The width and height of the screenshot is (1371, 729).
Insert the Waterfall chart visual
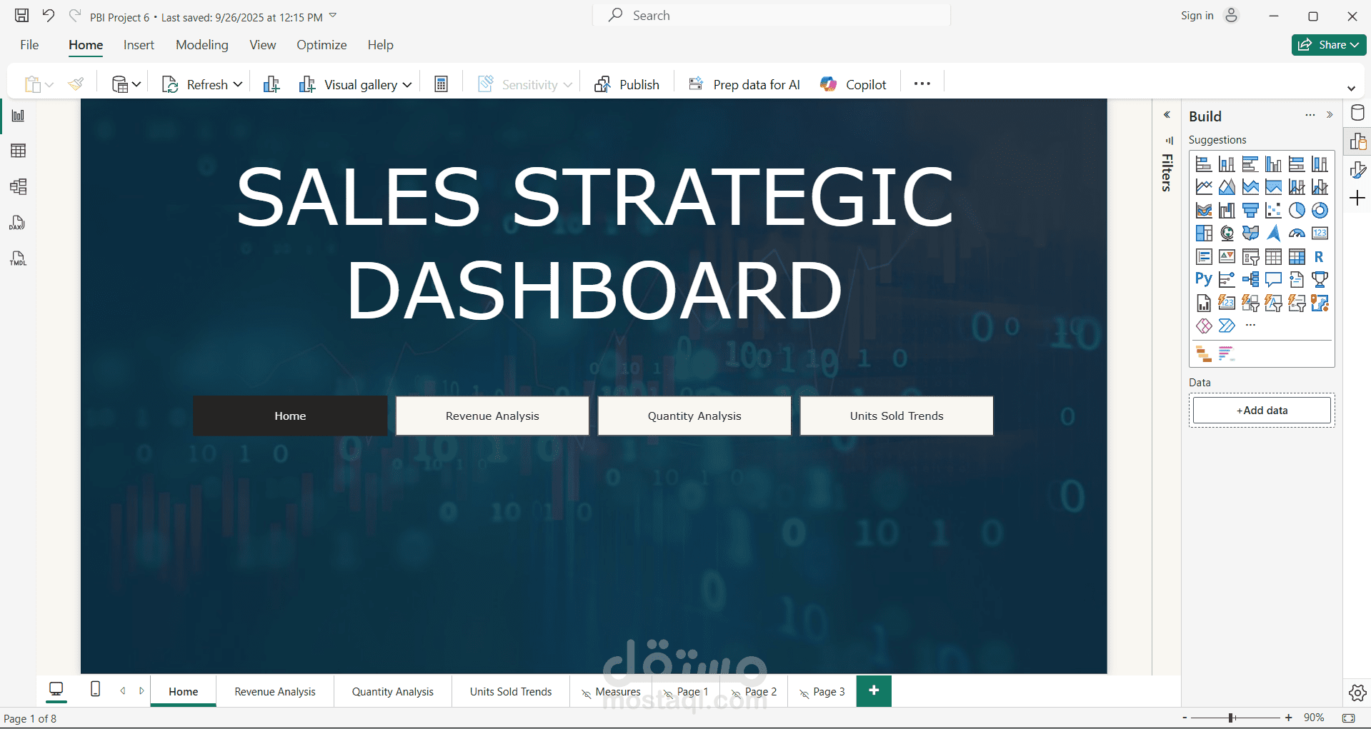click(x=1227, y=211)
